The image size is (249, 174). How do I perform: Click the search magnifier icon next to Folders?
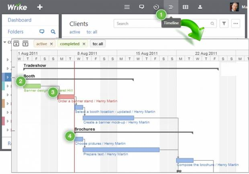coord(53,32)
